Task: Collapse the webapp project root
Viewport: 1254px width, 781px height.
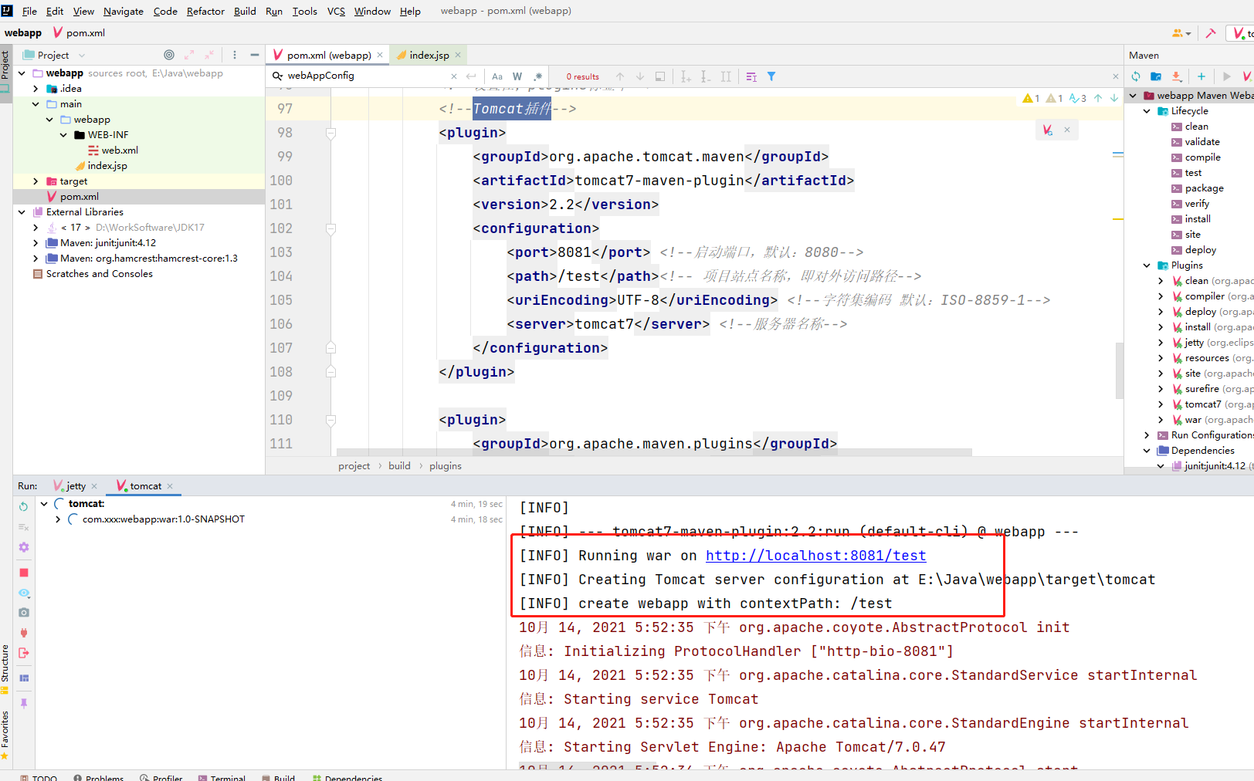Action: click(x=22, y=73)
